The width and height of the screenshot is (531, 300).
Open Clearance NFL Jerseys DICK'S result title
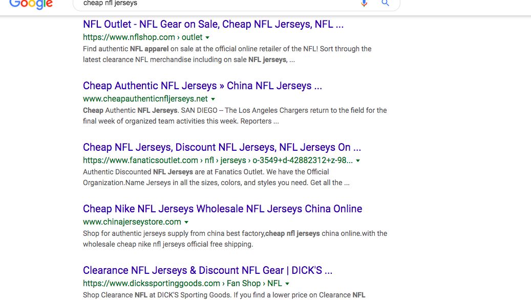207,270
